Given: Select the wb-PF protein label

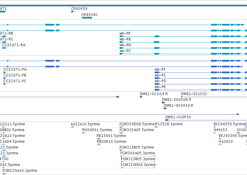Looking at the screenshot, I should coord(160,69).
